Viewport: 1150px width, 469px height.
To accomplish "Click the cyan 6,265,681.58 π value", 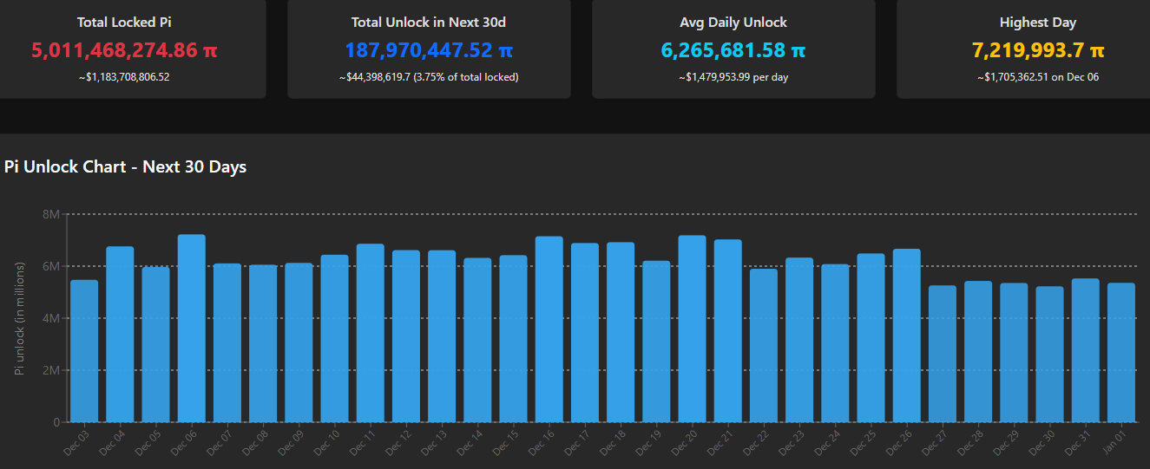I will [733, 50].
